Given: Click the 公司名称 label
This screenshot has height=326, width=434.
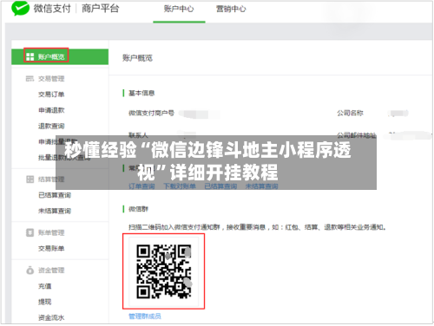Looking at the screenshot, I should point(350,113).
